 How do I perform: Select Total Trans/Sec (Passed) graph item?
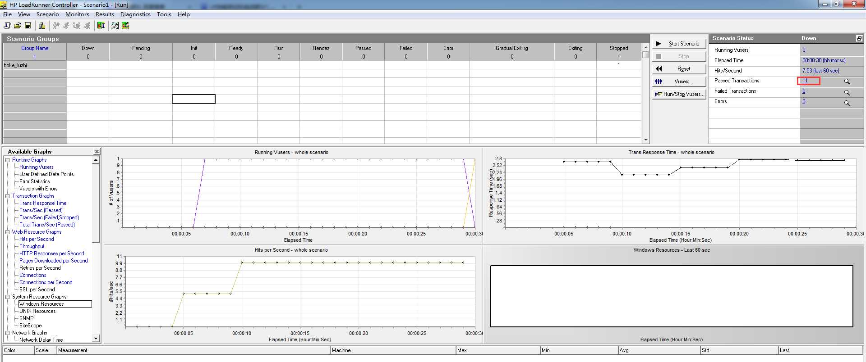[47, 225]
